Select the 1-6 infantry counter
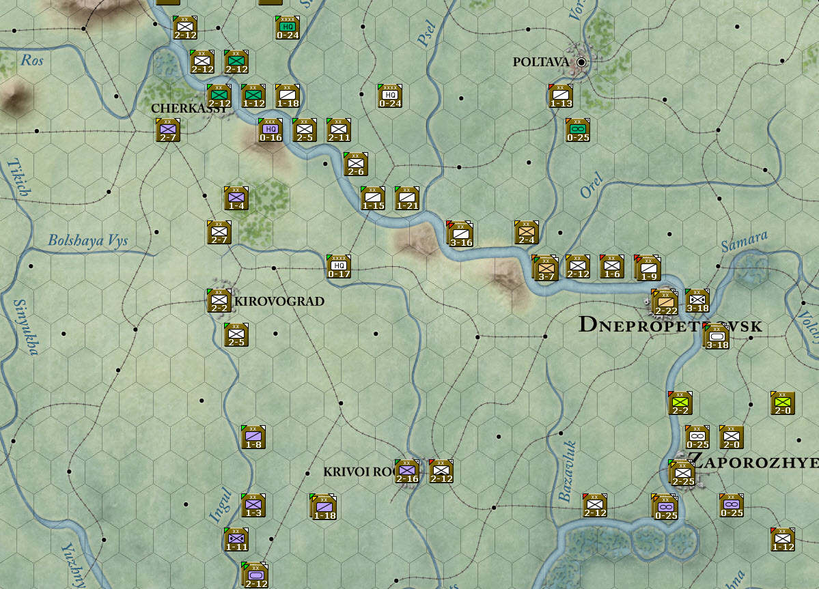Viewport: 819px width, 589px height. coord(612,267)
